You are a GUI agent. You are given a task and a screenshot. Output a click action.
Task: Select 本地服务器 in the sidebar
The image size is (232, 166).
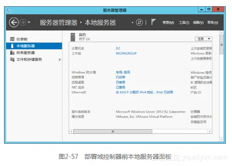point(34,46)
